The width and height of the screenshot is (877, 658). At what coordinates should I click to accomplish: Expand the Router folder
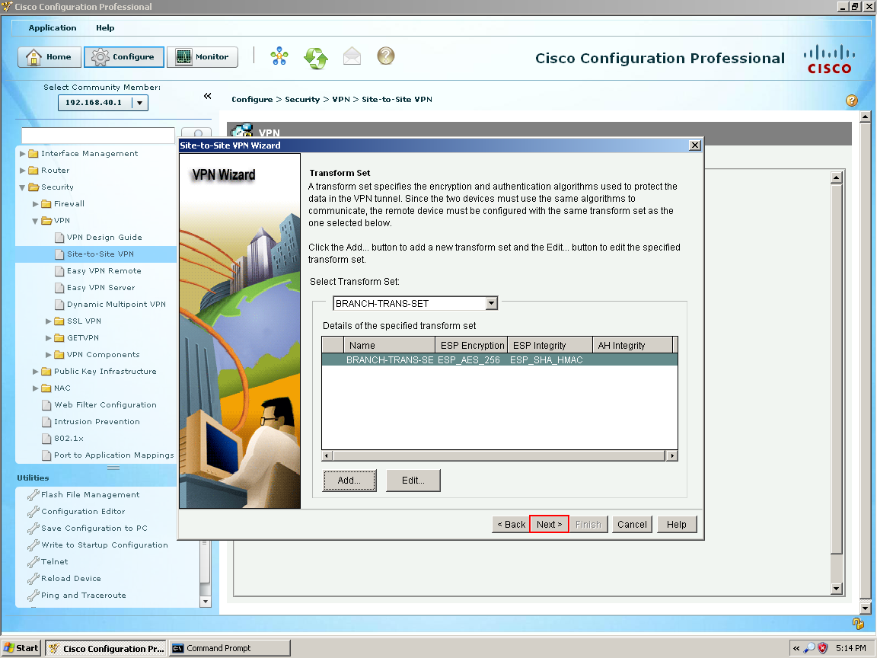pos(22,170)
